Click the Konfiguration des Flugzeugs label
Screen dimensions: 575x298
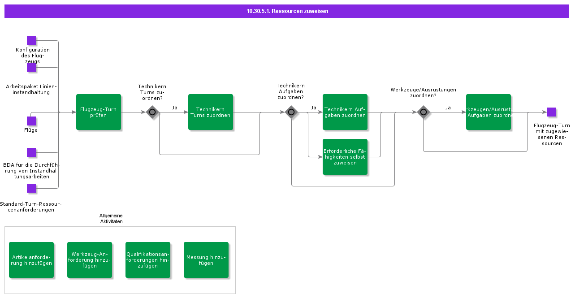(33, 56)
